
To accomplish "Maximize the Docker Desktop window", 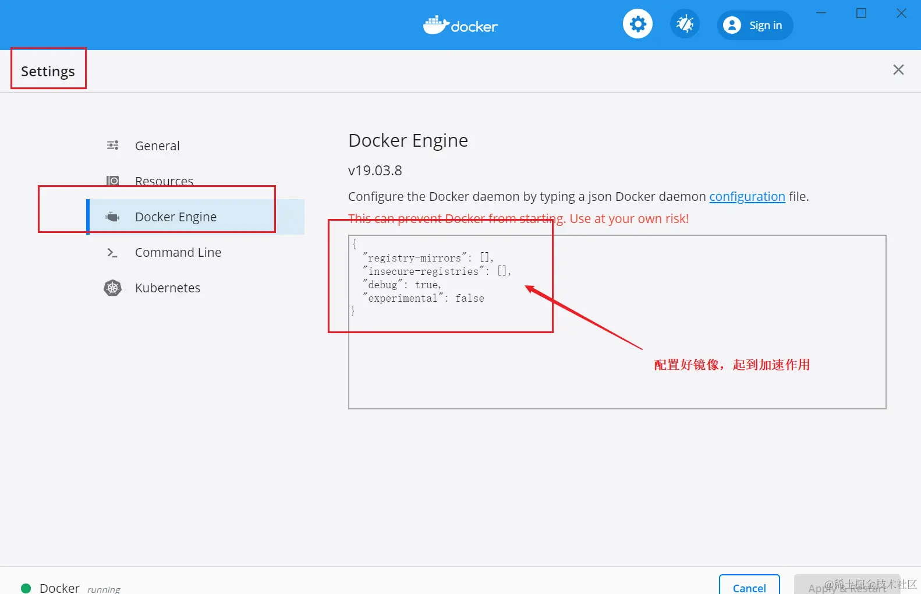I will pyautogui.click(x=862, y=13).
